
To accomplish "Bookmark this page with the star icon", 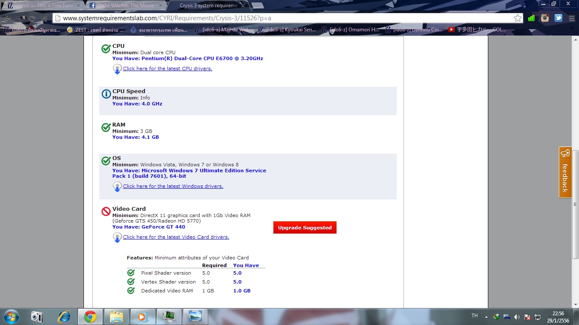I will coord(518,18).
